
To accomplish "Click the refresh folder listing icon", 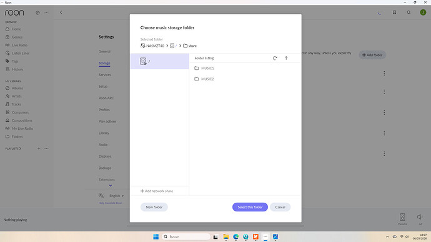I will click(275, 58).
